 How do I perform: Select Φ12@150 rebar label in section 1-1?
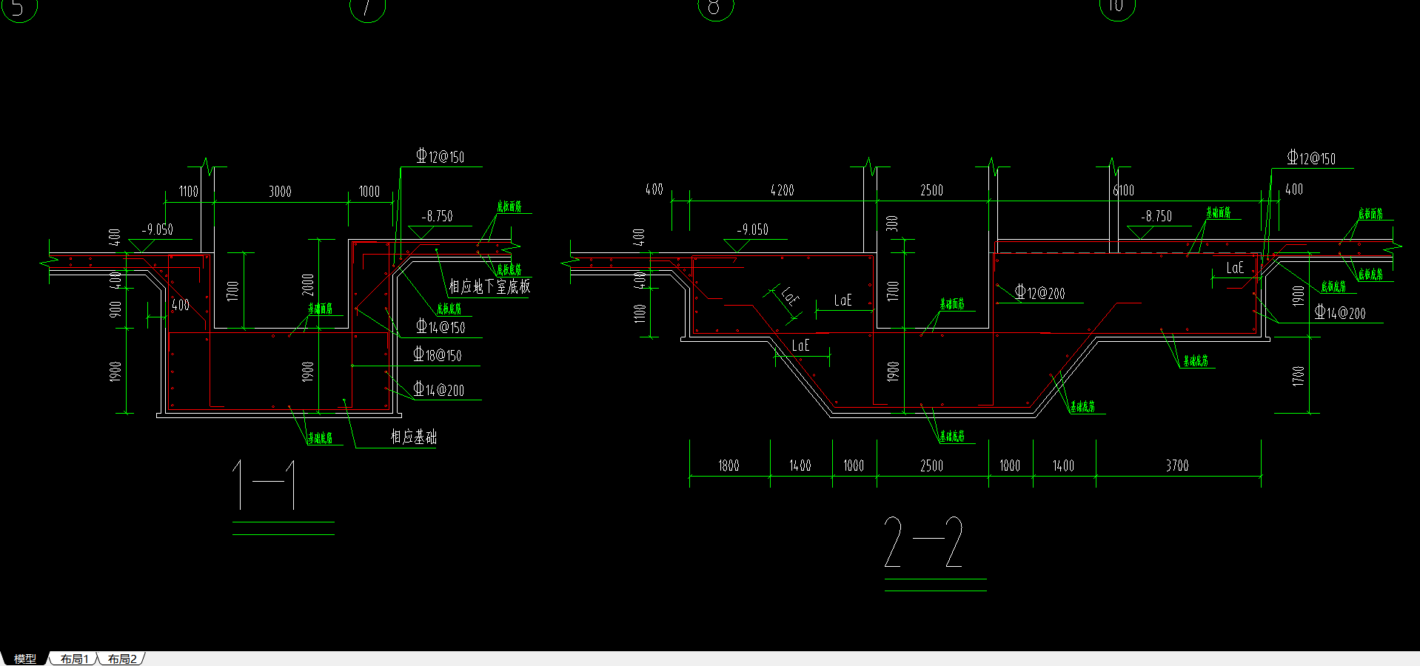[440, 156]
